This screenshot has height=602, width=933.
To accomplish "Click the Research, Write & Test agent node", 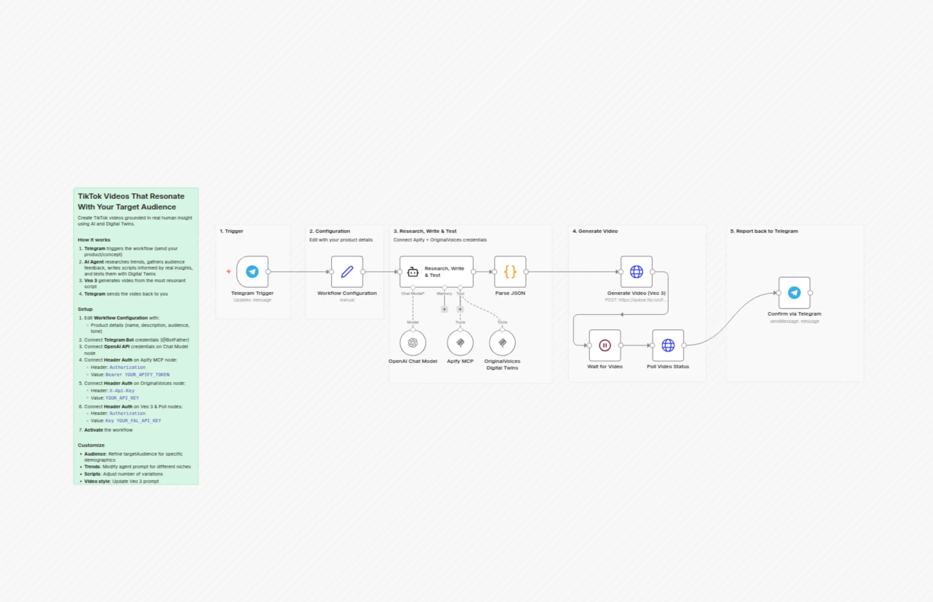I will pos(436,271).
